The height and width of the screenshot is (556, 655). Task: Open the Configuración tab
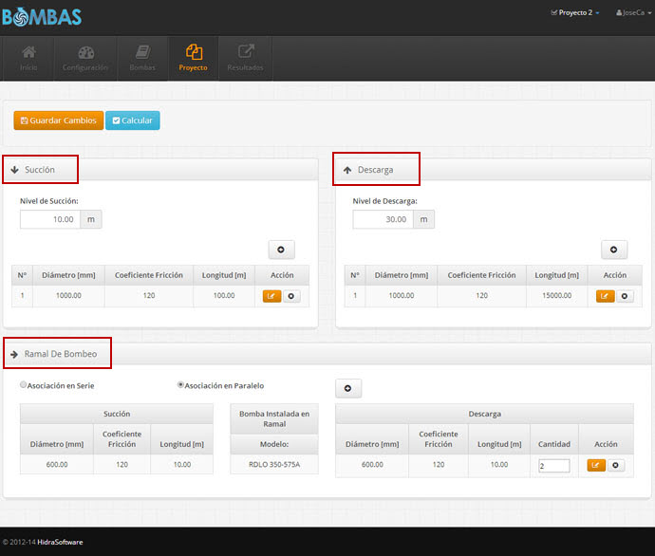[85, 58]
